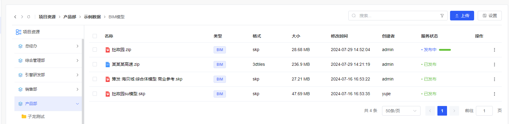Viewport: 509px width, 124px height.
Task: Open the more actions menu for 某某某高速.zip
Action: (x=494, y=65)
